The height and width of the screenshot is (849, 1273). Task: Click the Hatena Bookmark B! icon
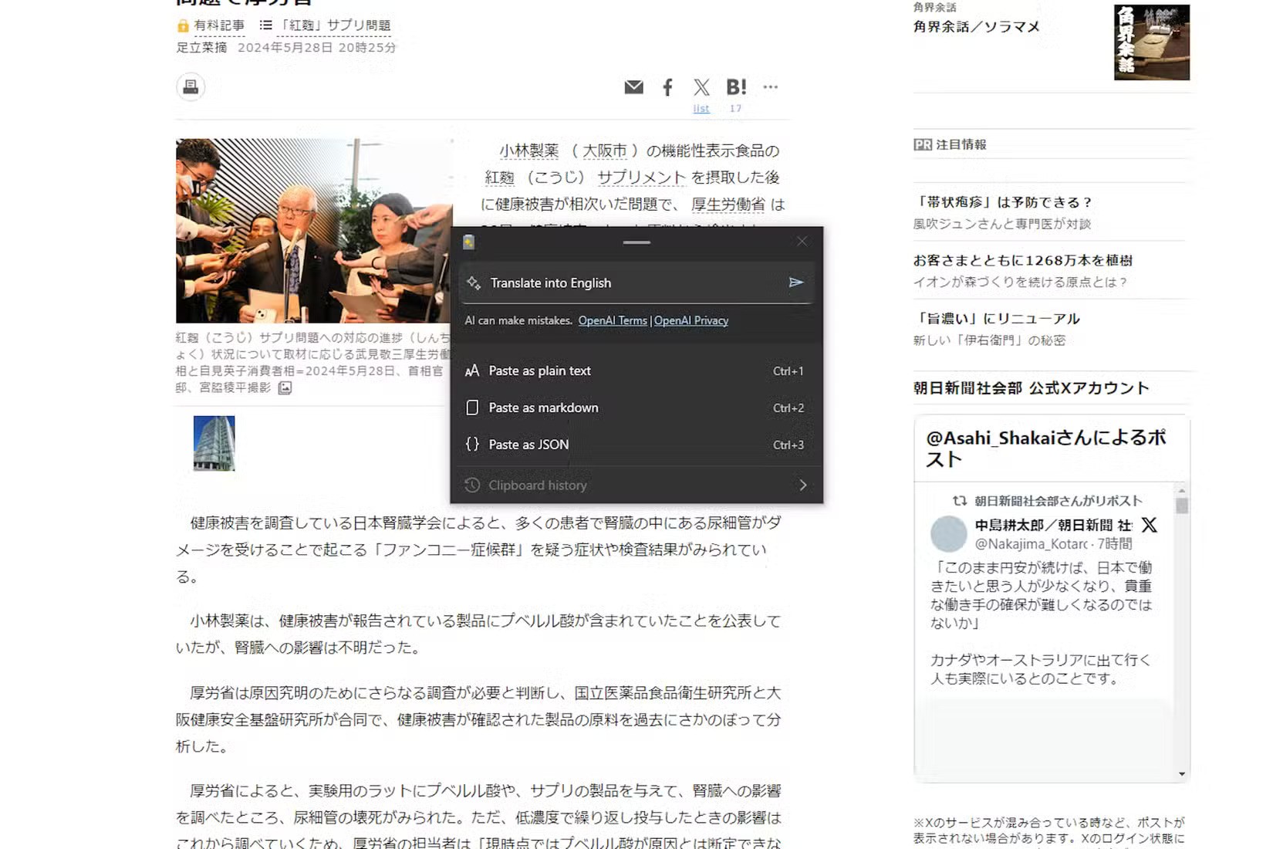[736, 87]
